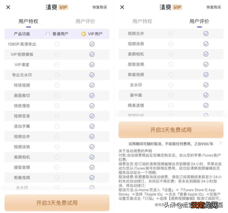Click the 关于自动续费的声明 heading
The height and width of the screenshot is (213, 228).
[x=135, y=151]
